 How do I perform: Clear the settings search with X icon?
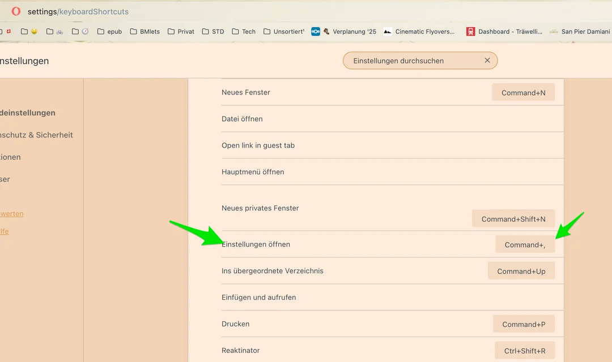487,61
